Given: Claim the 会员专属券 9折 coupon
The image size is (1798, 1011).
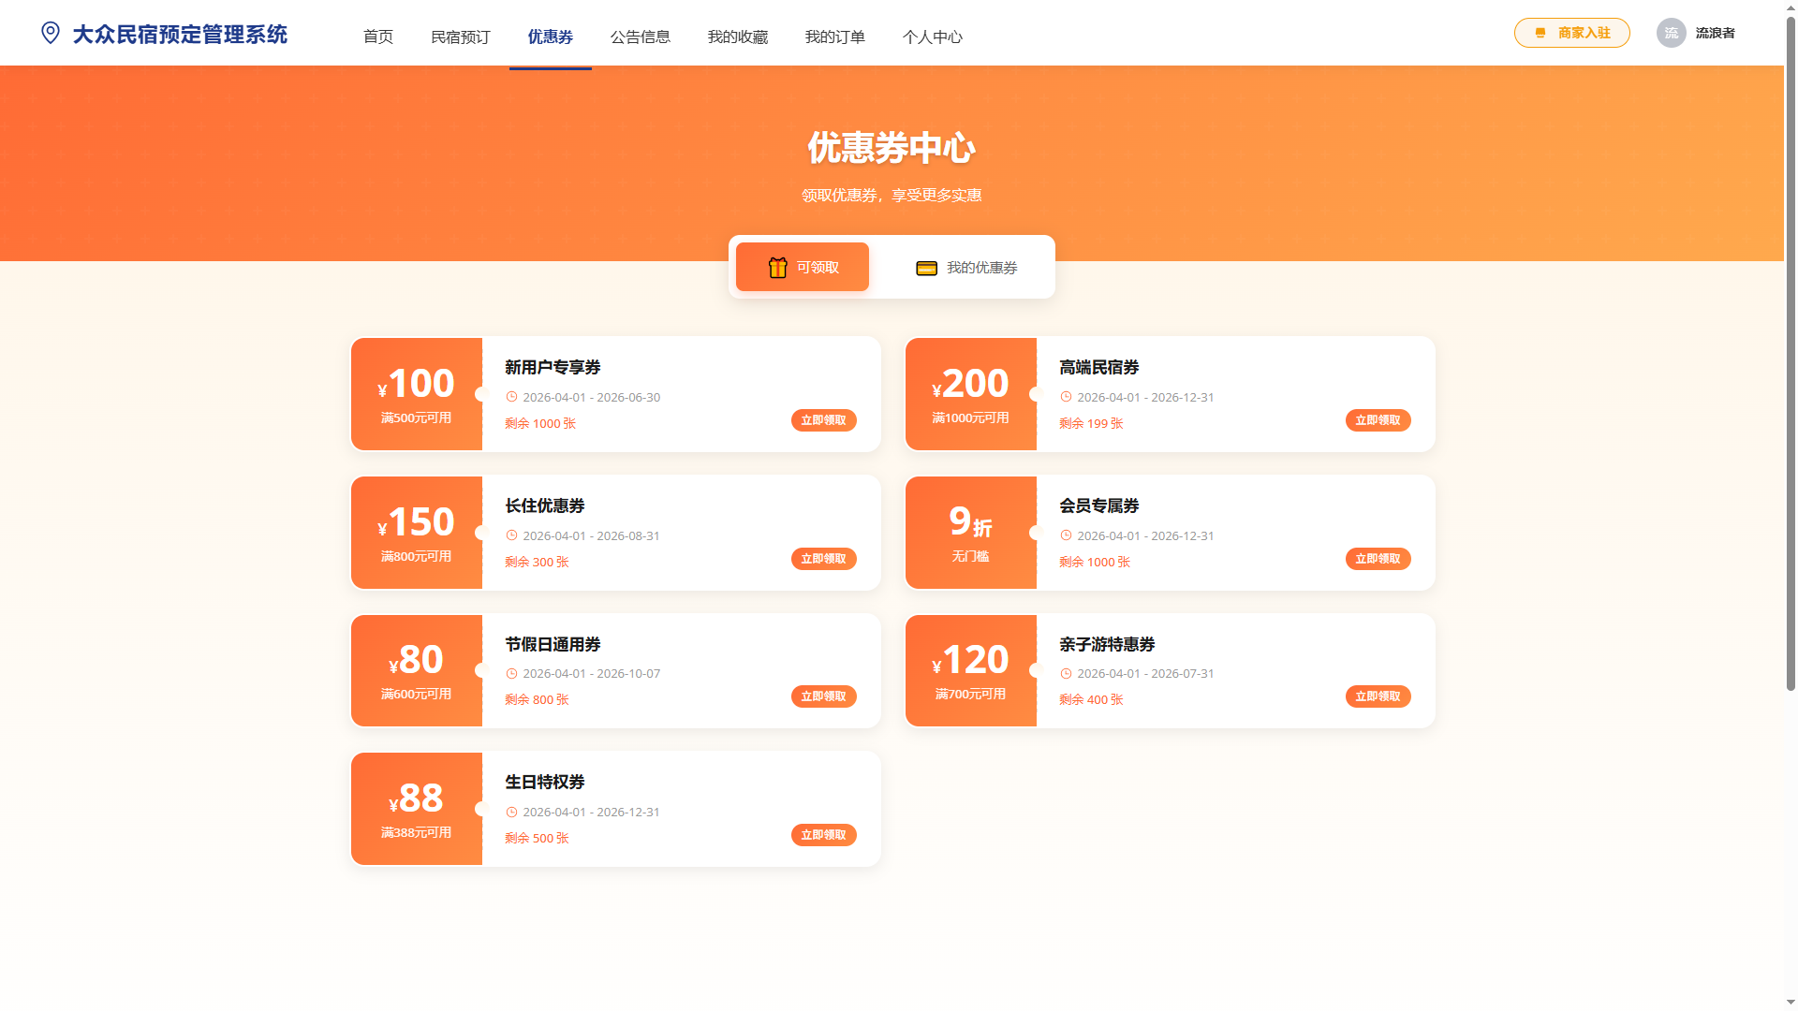Looking at the screenshot, I should coord(1378,559).
